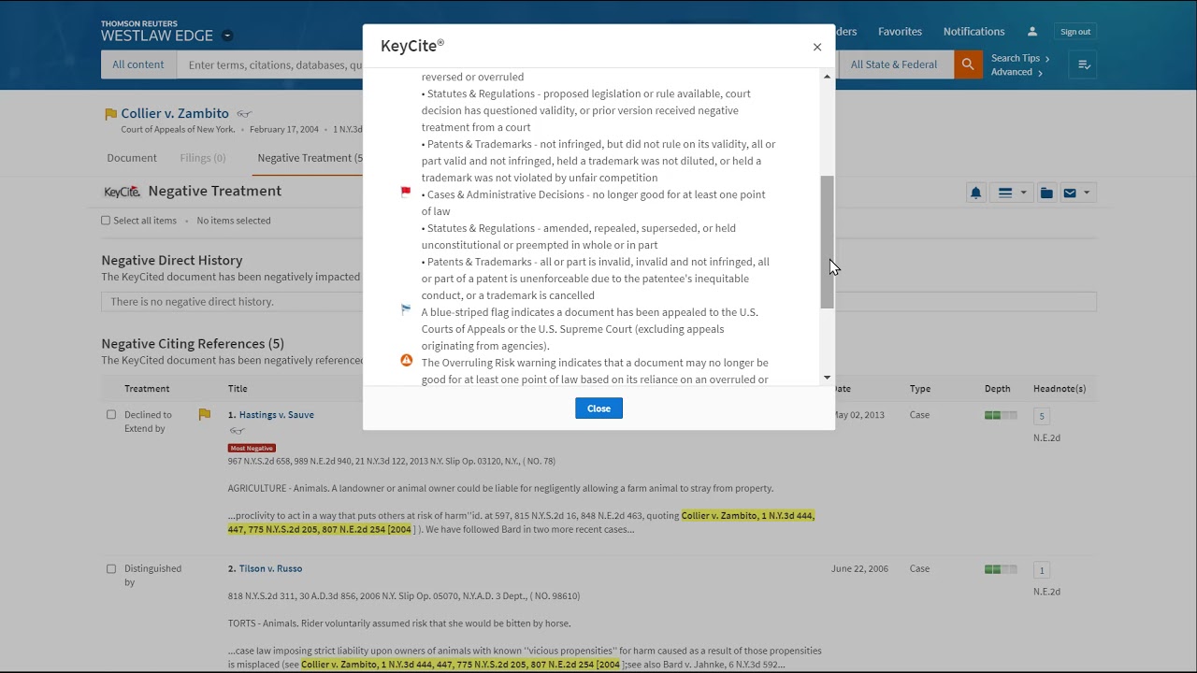Viewport: 1197px width, 673px height.
Task: Click the Headnote(s) column header
Action: [x=1060, y=389]
